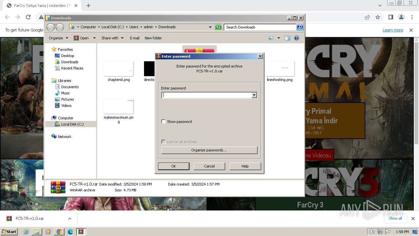The image size is (419, 236).
Task: Open Chrome three-dot menu
Action: tap(411, 17)
